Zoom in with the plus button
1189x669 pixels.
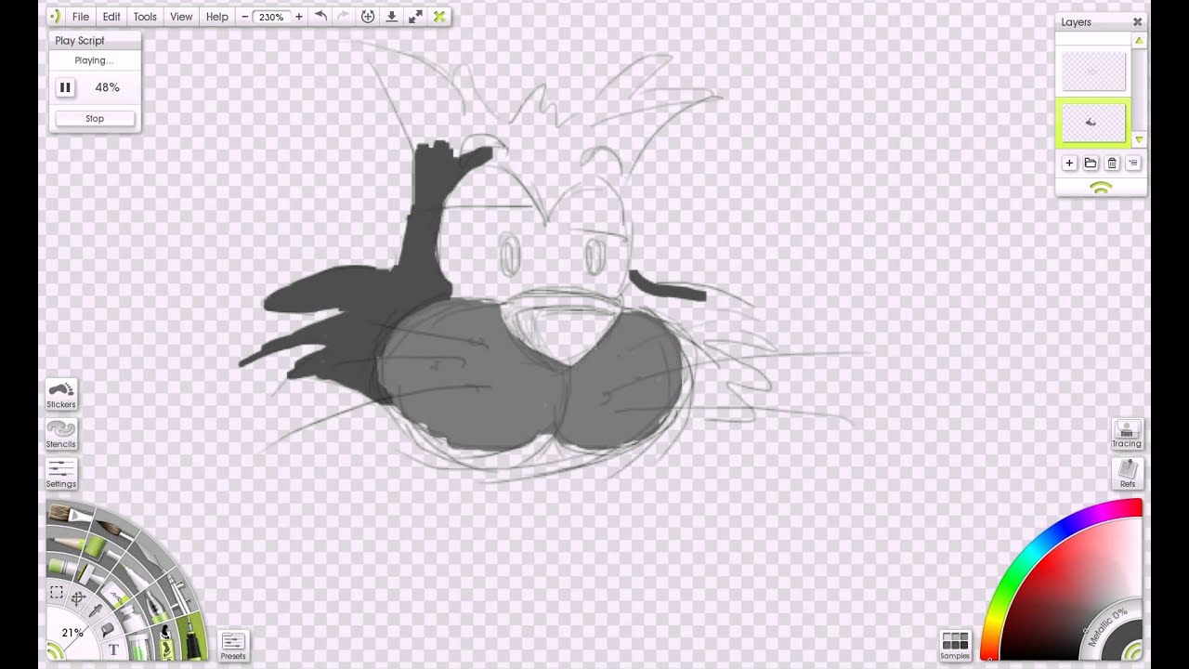click(x=298, y=17)
